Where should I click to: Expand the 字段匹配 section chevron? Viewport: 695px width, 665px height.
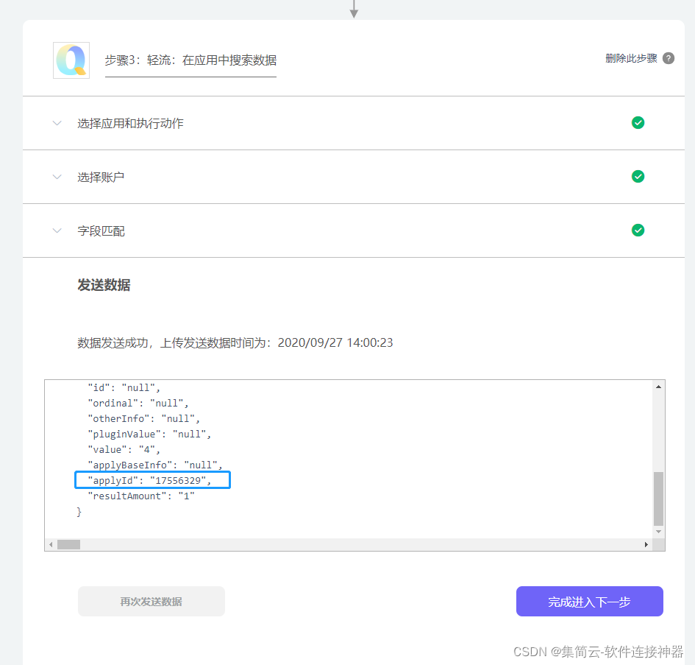coord(57,231)
